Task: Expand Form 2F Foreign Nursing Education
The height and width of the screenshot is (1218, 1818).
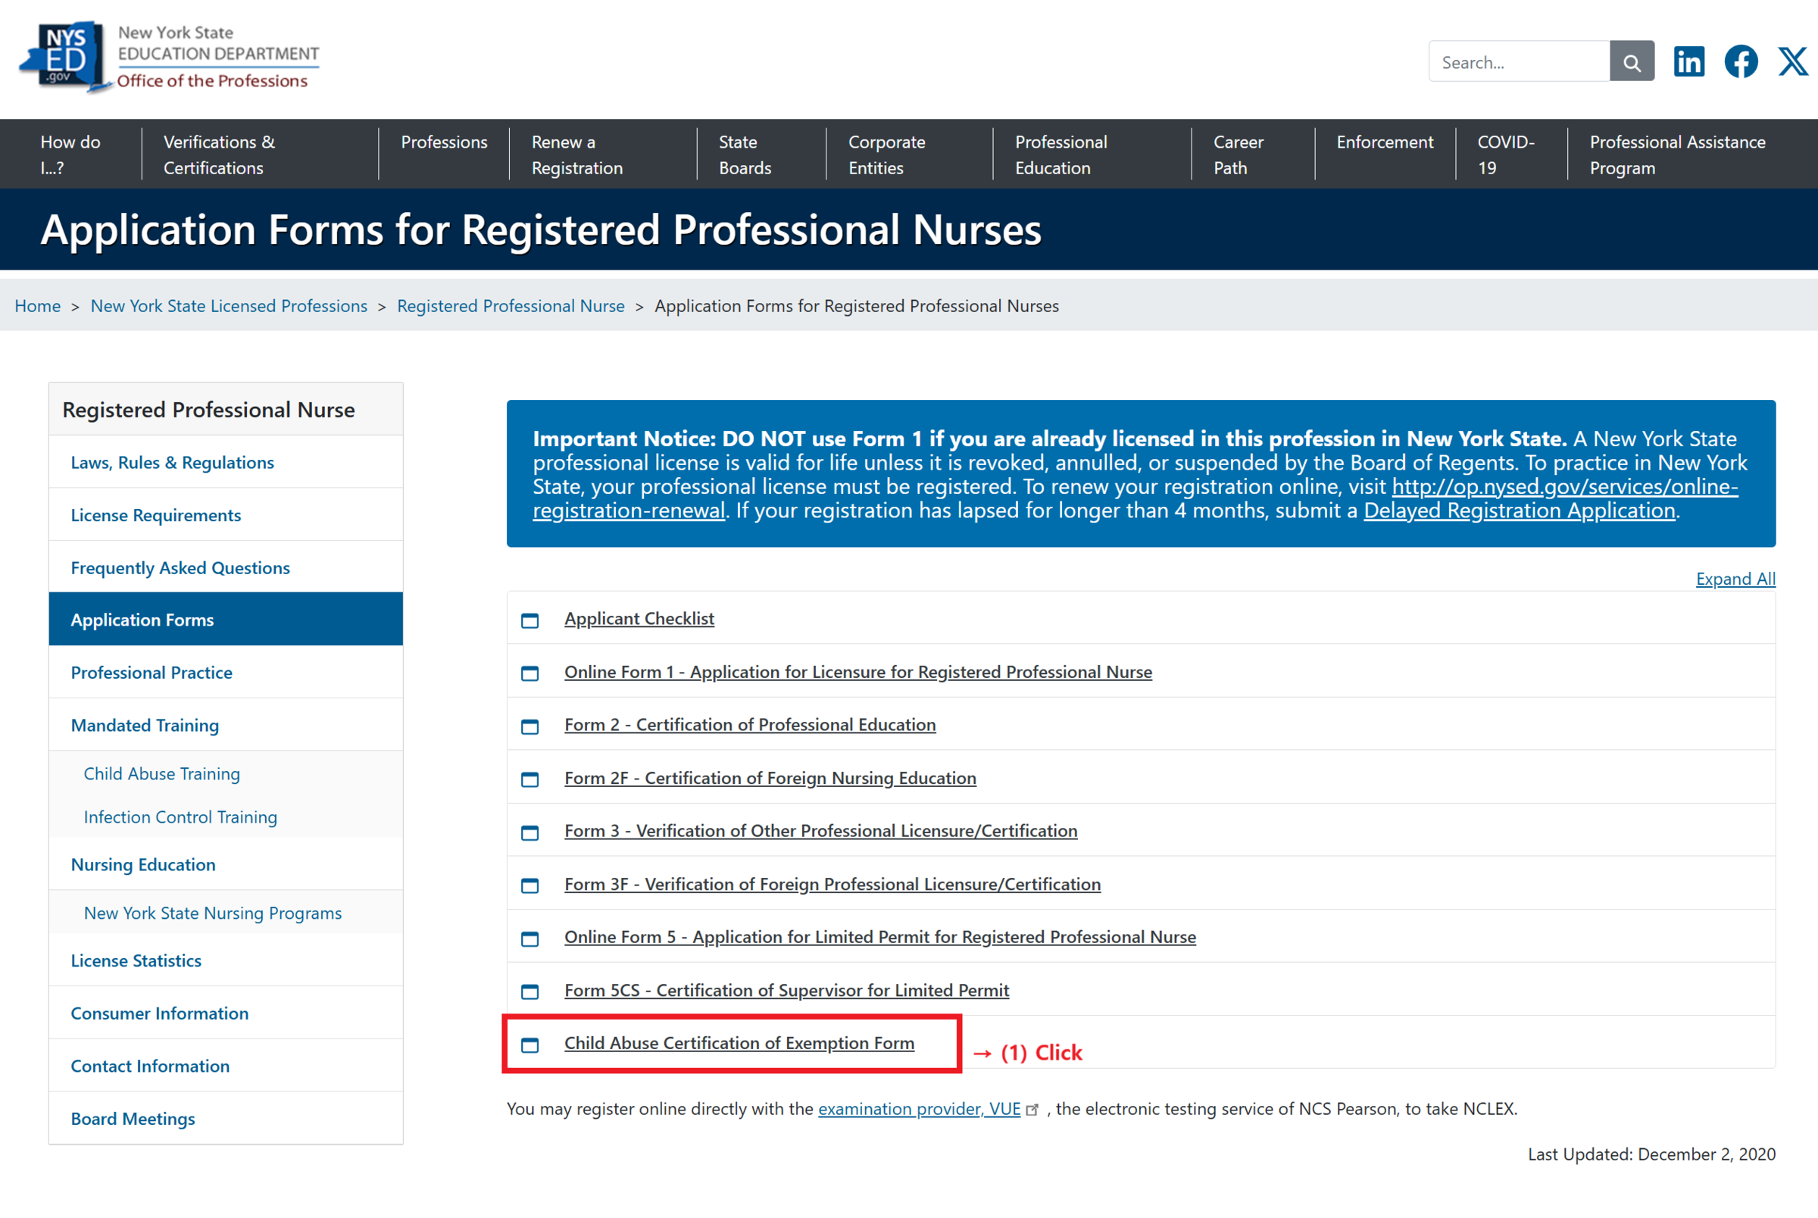Action: coord(770,778)
